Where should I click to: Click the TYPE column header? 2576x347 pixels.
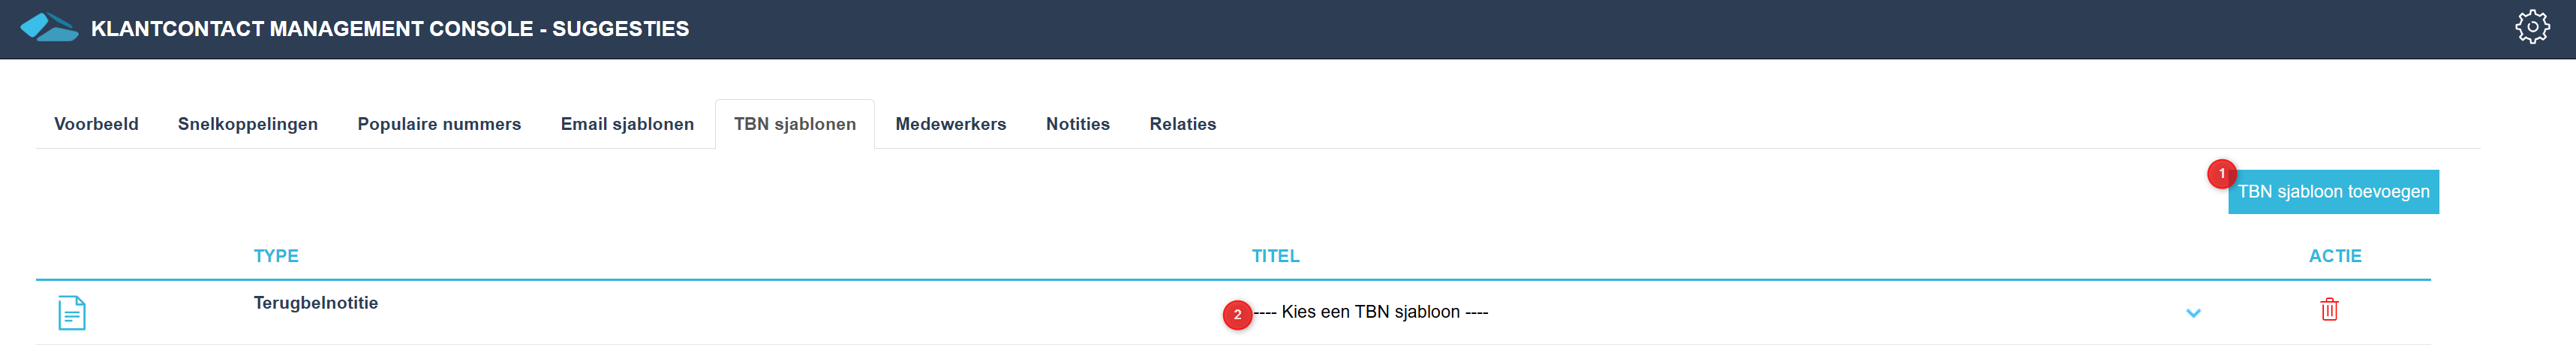[276, 256]
